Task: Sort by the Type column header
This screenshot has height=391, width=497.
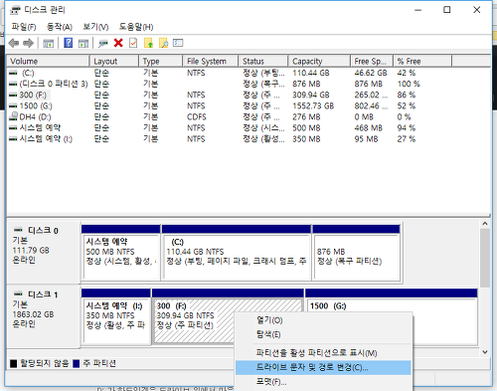Action: pyautogui.click(x=161, y=62)
